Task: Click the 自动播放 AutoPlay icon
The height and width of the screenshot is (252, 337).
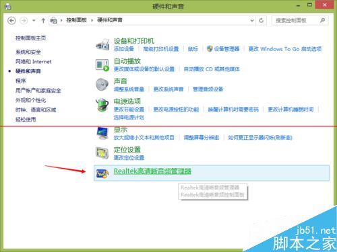Action: tap(102, 65)
